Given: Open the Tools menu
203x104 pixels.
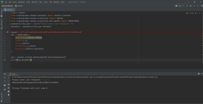Looking at the screenshot, I should (x=46, y=2).
